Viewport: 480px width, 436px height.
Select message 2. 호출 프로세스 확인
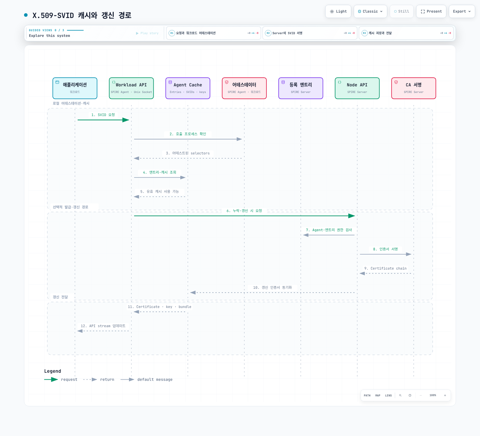click(188, 134)
